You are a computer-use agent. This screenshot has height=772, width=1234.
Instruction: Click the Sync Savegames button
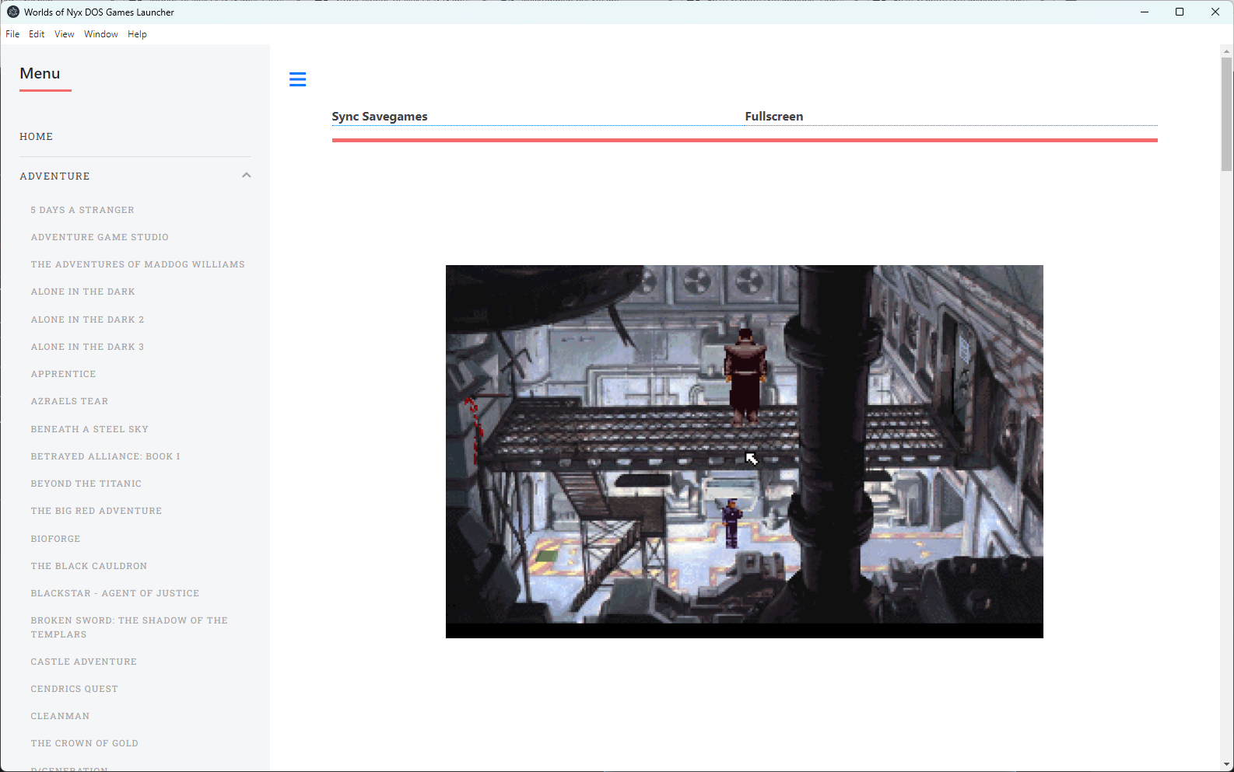380,117
